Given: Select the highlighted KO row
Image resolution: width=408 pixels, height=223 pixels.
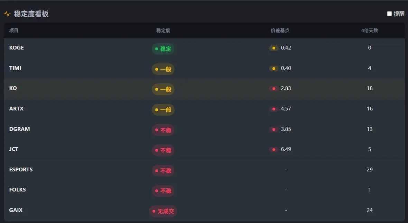Looking at the screenshot, I should (x=204, y=89).
